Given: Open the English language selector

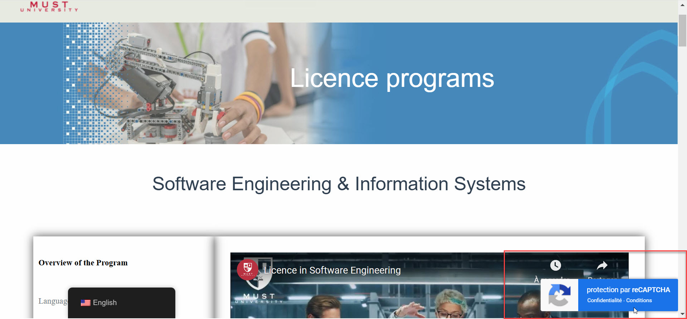Looking at the screenshot, I should [x=122, y=303].
